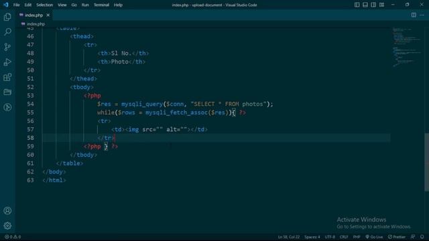Click line number 46
The image size is (429, 241).
(x=30, y=36)
